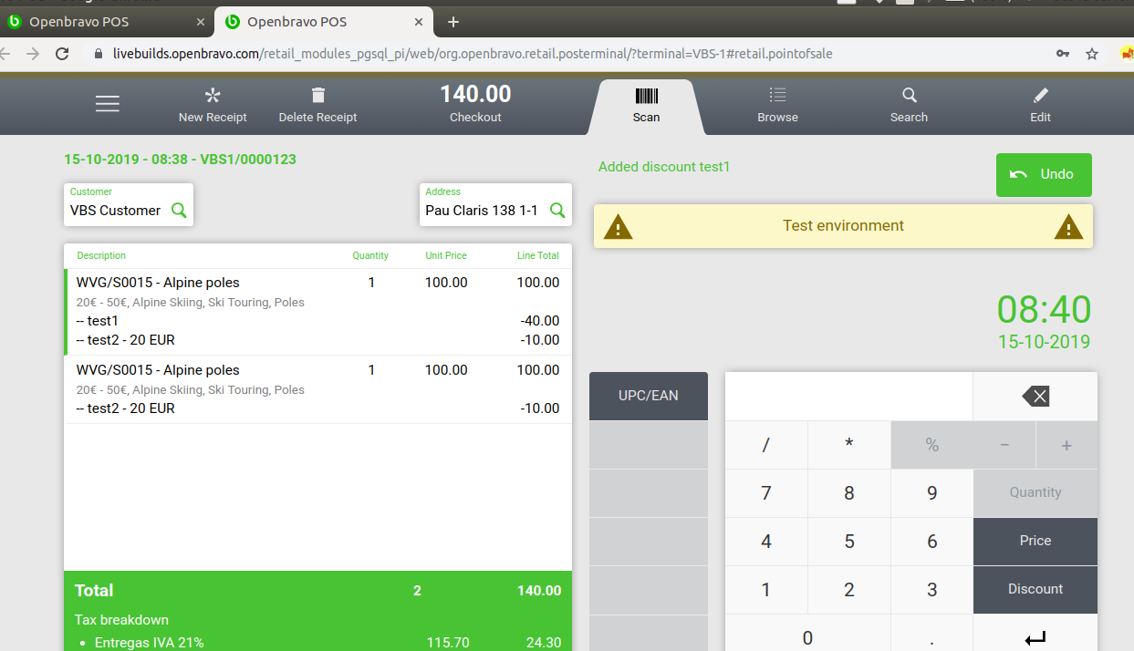
Task: Tap keypad digit 3
Action: tap(931, 590)
